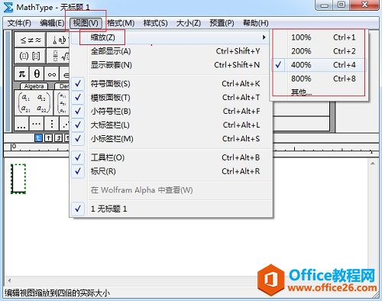
Task: Switch to the Algebra tab
Action: coord(34,86)
